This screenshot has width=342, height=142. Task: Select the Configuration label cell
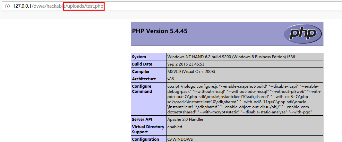coord(145,139)
